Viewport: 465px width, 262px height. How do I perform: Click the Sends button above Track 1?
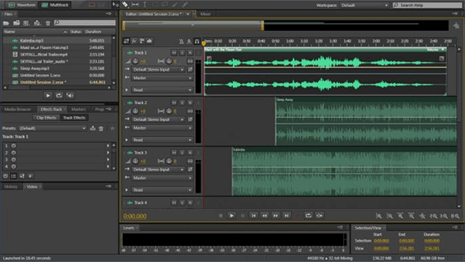tap(142, 41)
